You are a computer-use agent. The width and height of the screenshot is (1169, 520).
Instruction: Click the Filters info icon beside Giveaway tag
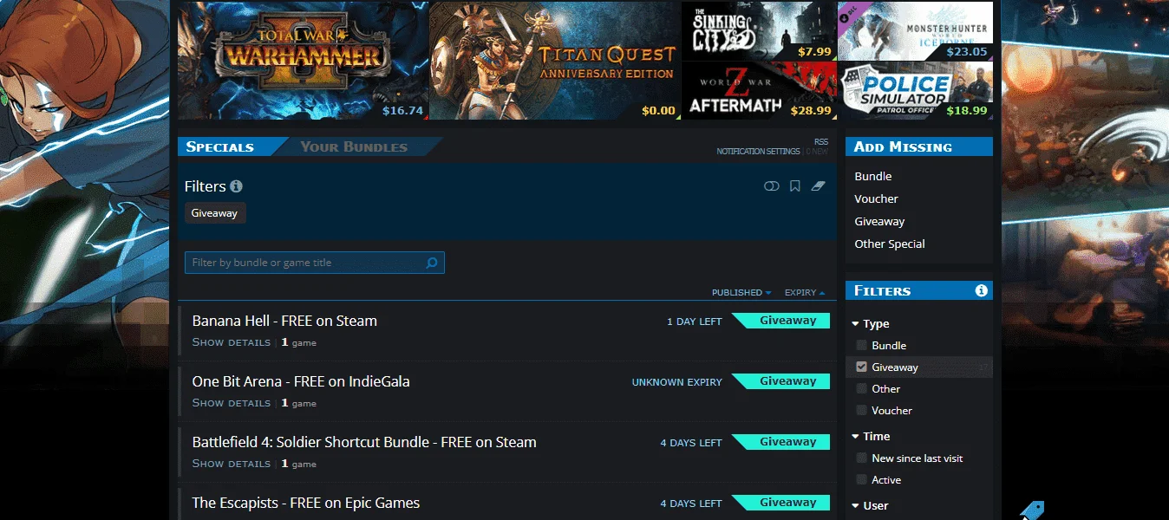pos(236,186)
